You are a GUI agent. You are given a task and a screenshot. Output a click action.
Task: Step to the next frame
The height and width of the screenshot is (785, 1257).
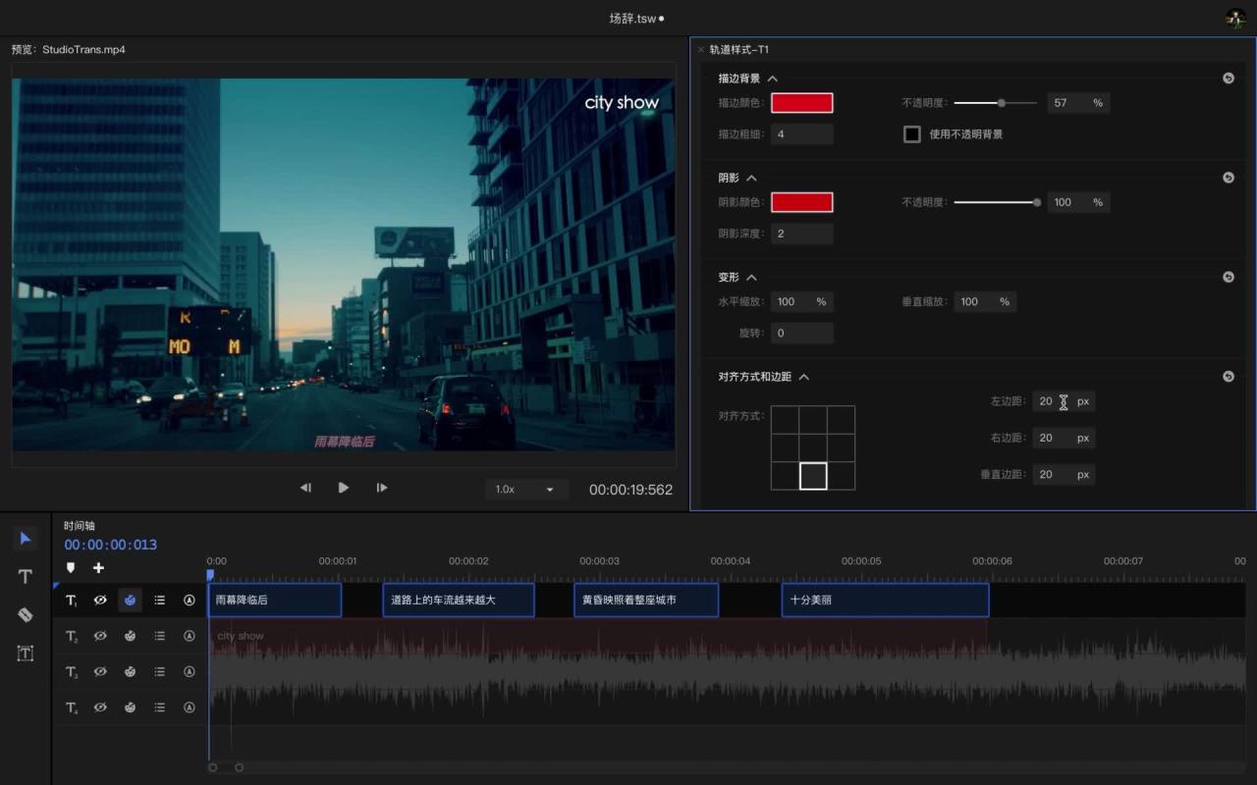click(382, 488)
